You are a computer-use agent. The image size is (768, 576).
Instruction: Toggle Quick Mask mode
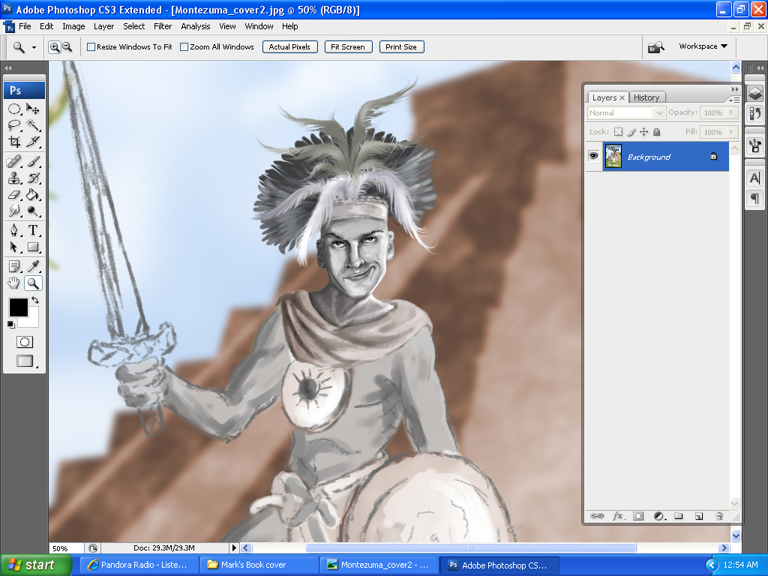click(25, 342)
